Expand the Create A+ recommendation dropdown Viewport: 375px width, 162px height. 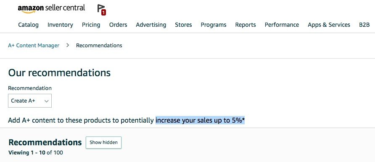coord(30,101)
